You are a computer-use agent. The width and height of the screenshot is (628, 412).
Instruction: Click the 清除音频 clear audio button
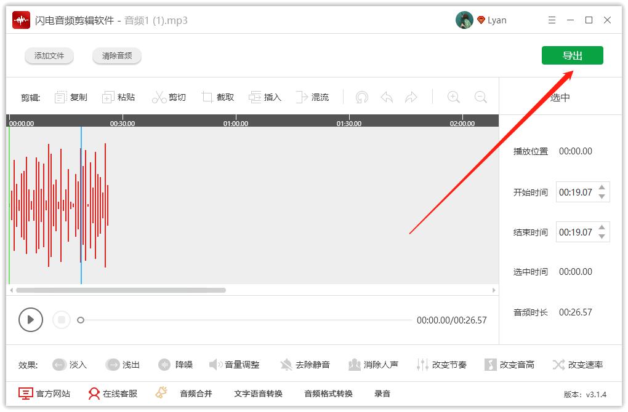click(116, 55)
